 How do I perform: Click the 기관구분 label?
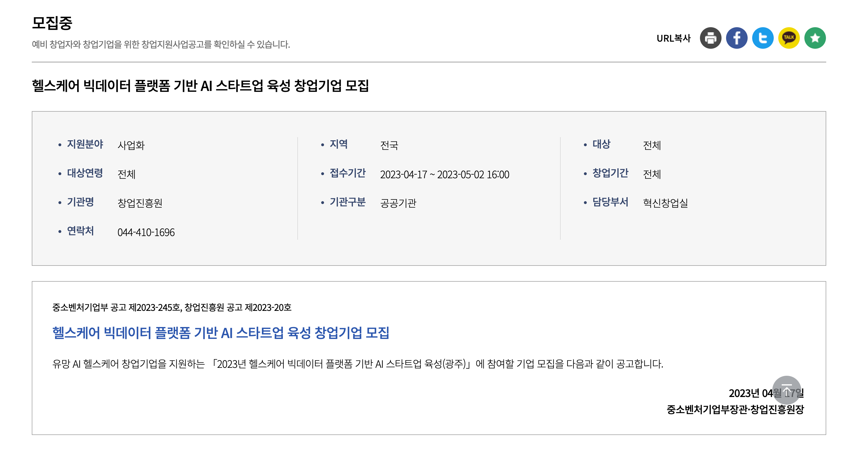pos(348,202)
